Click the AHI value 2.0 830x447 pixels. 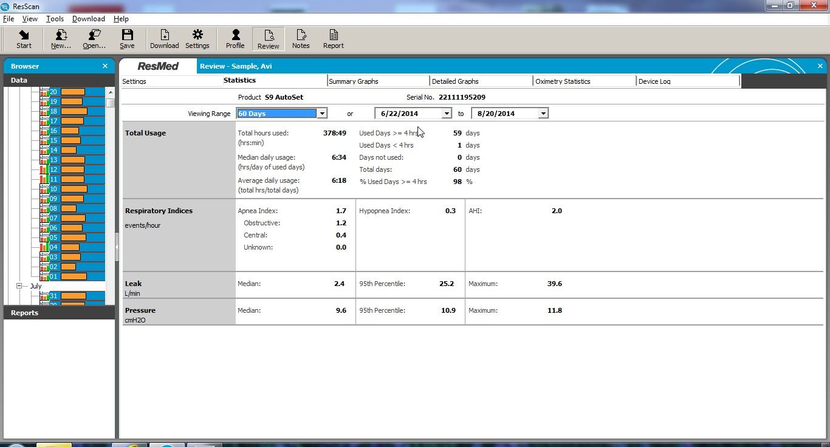coord(557,211)
